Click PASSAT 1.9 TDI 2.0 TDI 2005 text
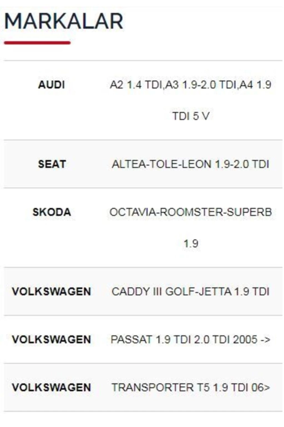 (184, 339)
